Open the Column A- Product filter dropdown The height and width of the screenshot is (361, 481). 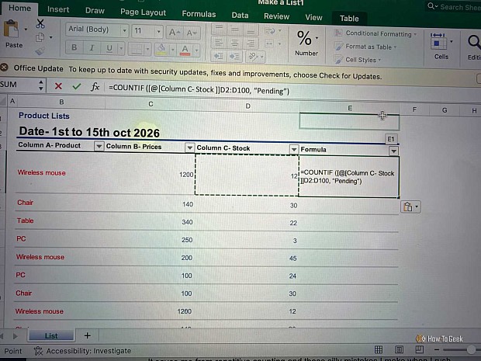pos(99,147)
